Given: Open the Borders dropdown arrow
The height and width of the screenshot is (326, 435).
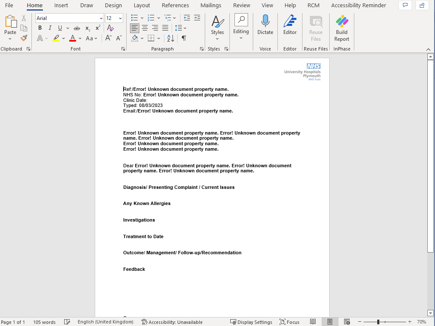Looking at the screenshot, I should click(159, 38).
